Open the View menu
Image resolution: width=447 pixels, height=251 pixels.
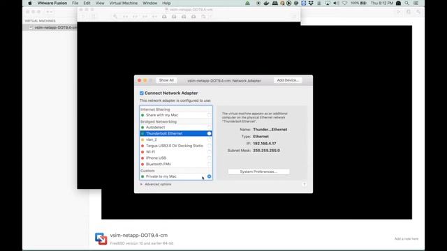(x=100, y=3)
